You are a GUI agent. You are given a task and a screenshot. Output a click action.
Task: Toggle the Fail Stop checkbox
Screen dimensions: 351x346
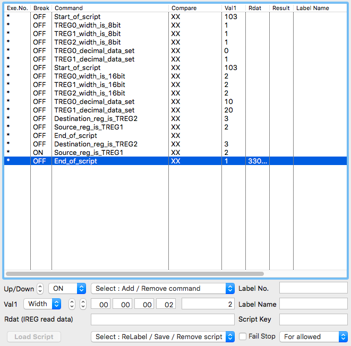click(x=243, y=336)
